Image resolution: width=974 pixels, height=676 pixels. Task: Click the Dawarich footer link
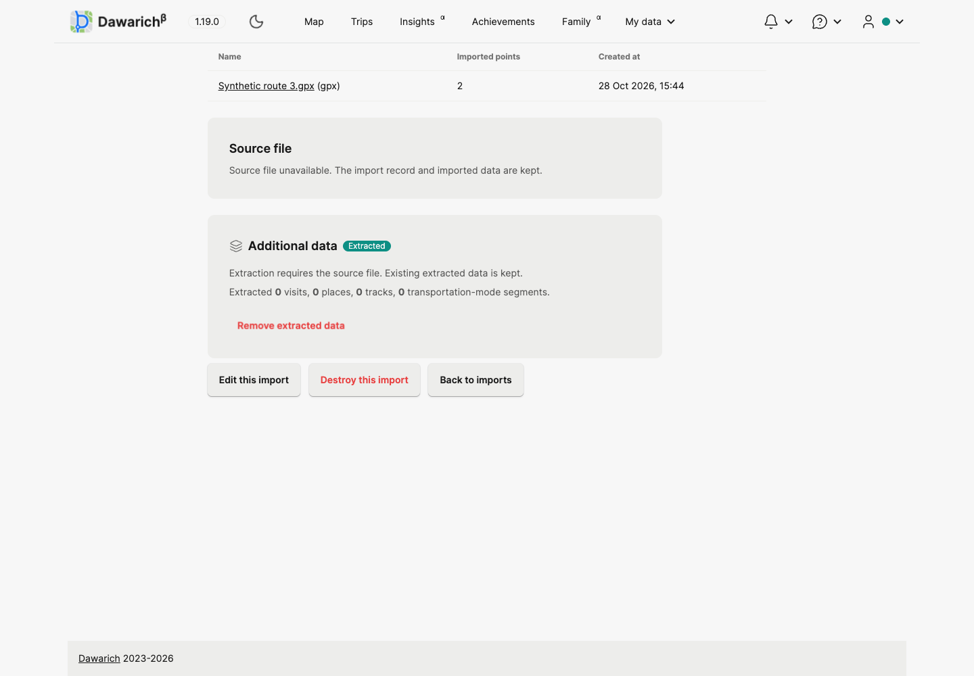(x=99, y=658)
